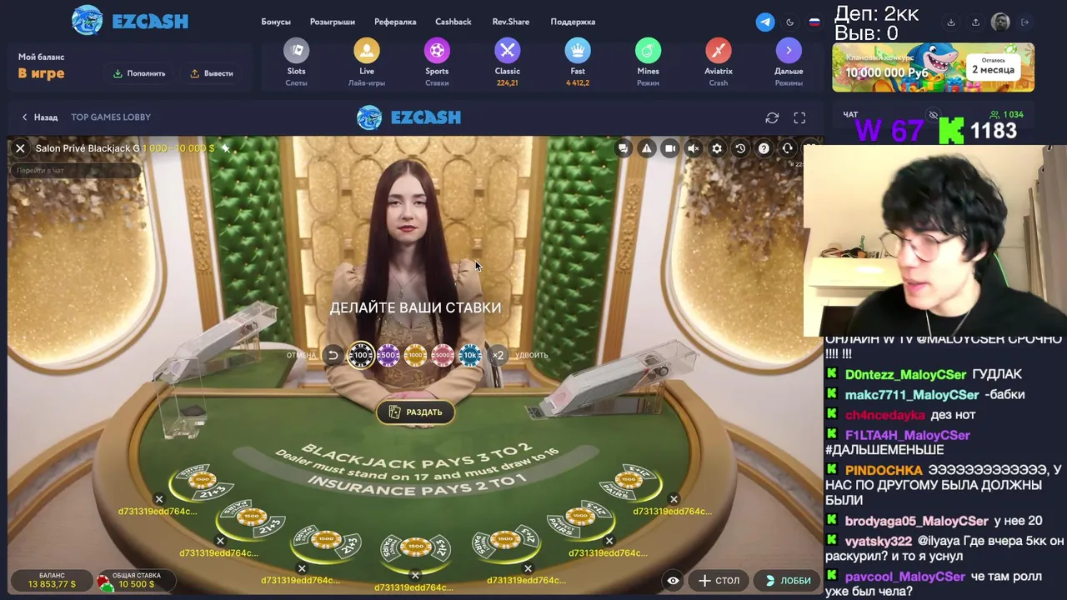Go back with Назад arrow
Viewport: 1067px width, 600px height.
click(x=39, y=117)
